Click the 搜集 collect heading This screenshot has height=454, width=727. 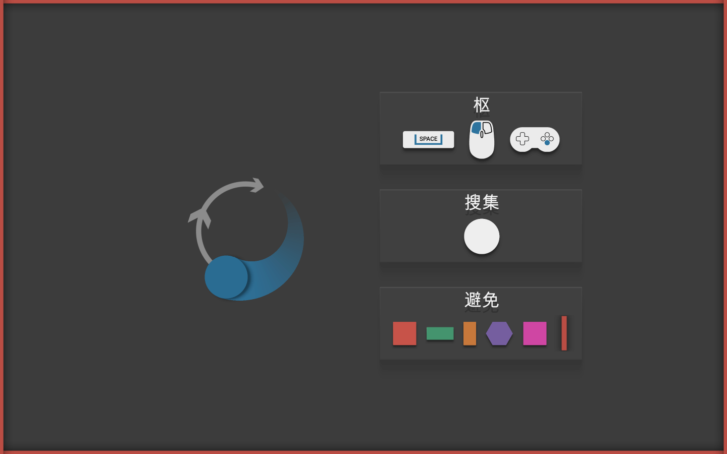(482, 203)
